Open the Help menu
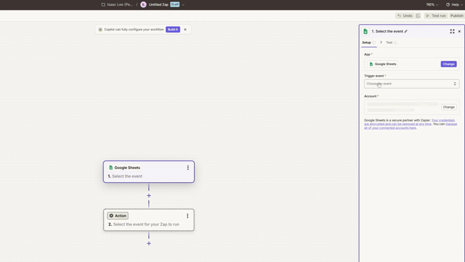Viewport: 465px width, 262px height. [455, 5]
